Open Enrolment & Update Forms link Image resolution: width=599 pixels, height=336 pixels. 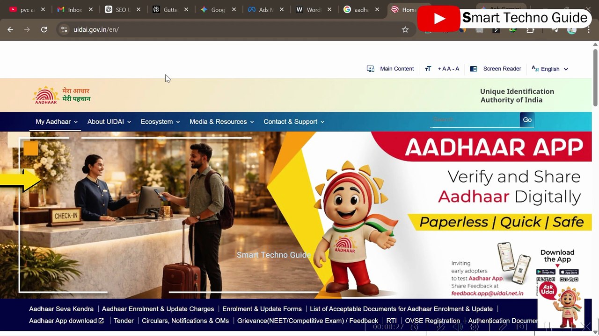pos(262,309)
